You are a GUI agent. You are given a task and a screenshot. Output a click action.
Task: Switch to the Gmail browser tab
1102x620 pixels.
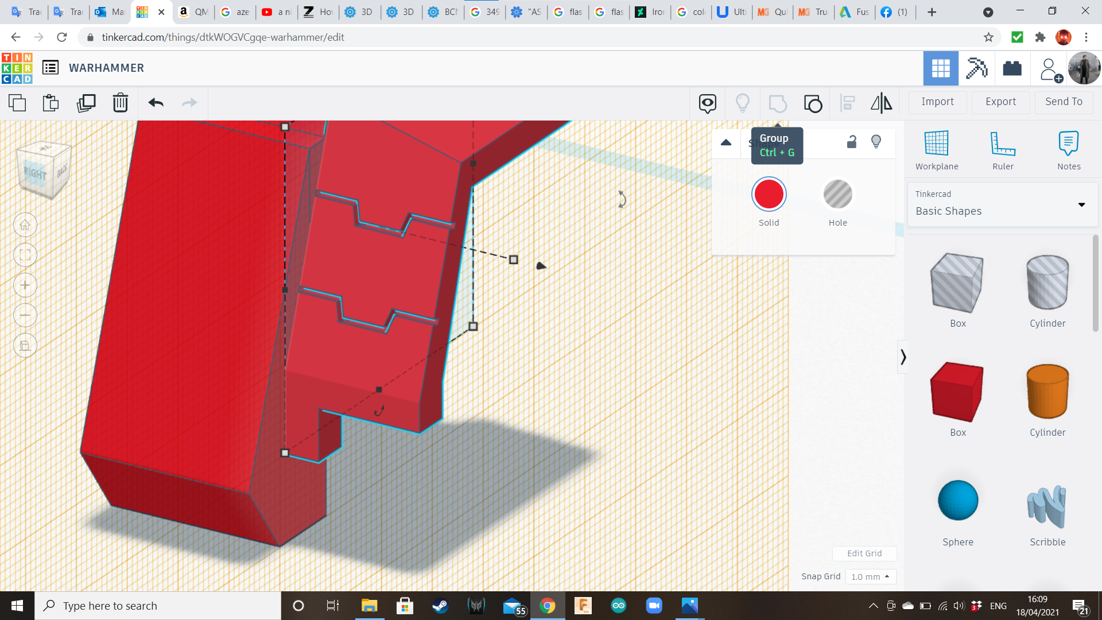click(110, 11)
